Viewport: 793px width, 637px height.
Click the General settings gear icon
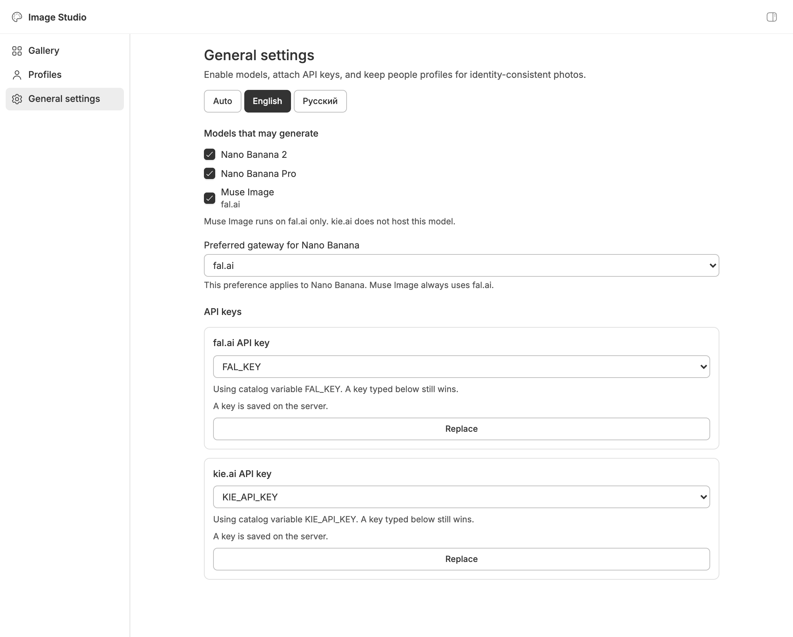click(x=17, y=99)
